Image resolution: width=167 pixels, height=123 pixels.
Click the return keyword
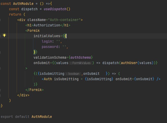click(15, 15)
